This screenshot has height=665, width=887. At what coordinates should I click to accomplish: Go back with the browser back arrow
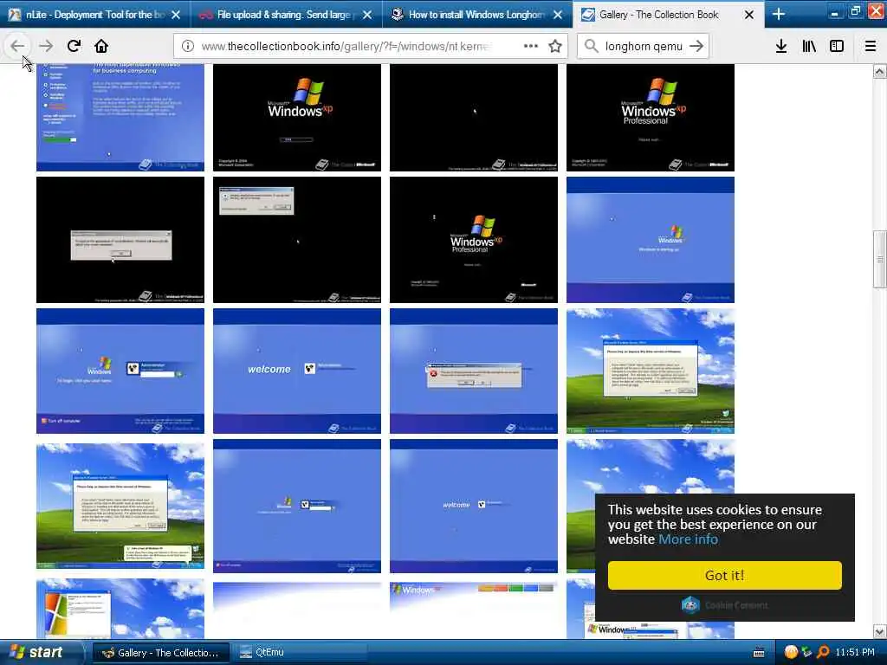(x=17, y=46)
